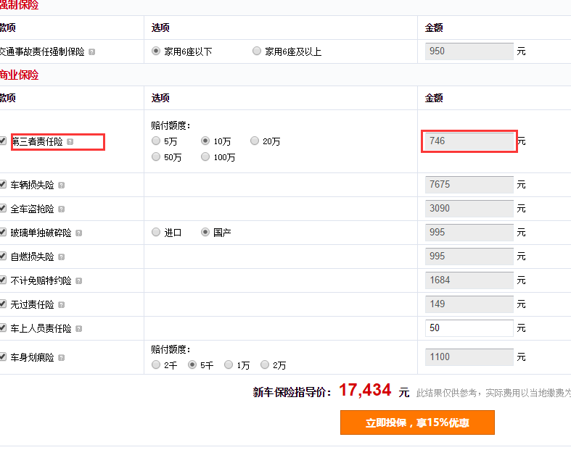Click the 车上人员责任险 amount field showing 50

(469, 328)
